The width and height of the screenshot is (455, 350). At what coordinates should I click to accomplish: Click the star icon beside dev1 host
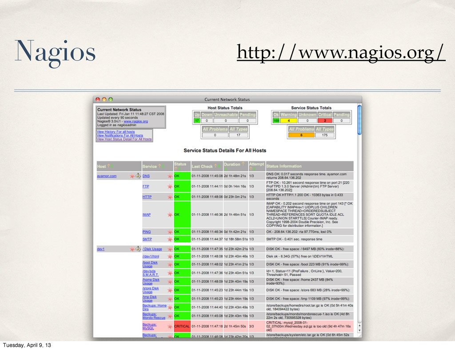[132, 249]
